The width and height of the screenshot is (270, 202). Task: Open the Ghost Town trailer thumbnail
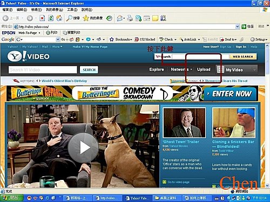click(184, 123)
